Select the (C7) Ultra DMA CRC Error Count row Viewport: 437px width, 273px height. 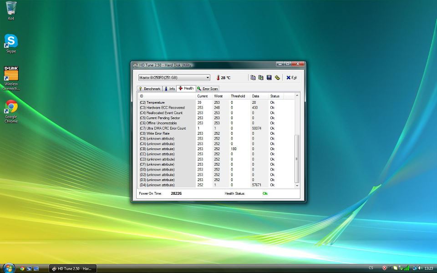tap(216, 128)
